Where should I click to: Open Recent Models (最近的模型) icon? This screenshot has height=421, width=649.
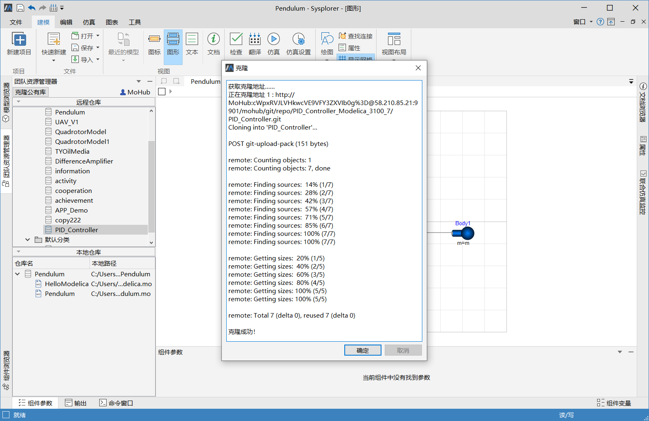pos(123,40)
